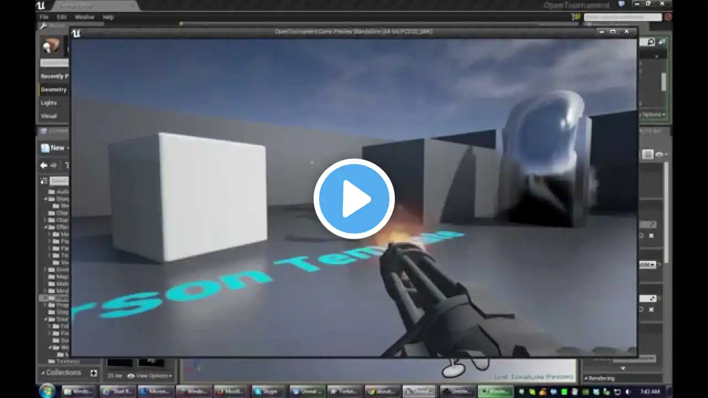Click the large blue video play button
This screenshot has height=398, width=708.
pos(354,199)
